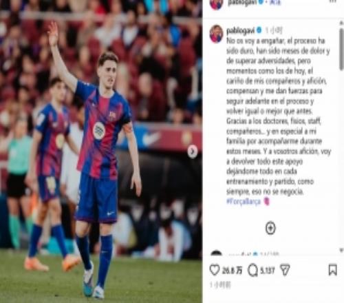The height and width of the screenshot is (303, 344).
Task: Click the comments panel scrollbar thumb
Action: click(341, 49)
